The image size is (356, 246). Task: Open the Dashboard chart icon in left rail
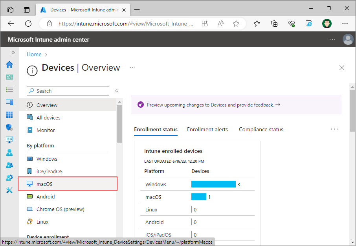tap(9, 77)
